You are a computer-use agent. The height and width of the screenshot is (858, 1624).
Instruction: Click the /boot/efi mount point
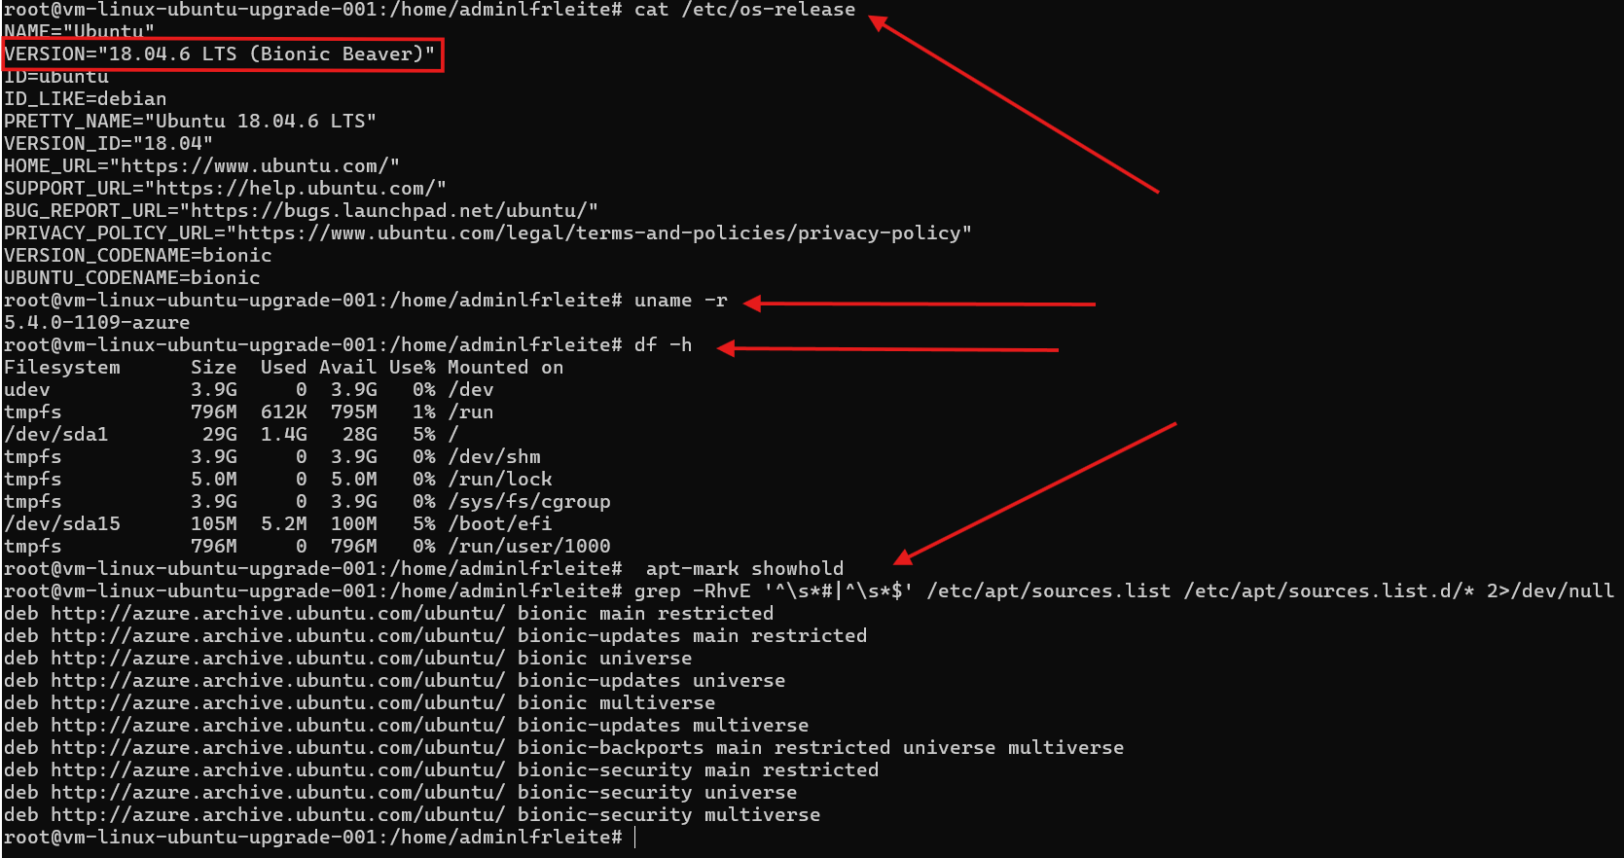tap(500, 524)
